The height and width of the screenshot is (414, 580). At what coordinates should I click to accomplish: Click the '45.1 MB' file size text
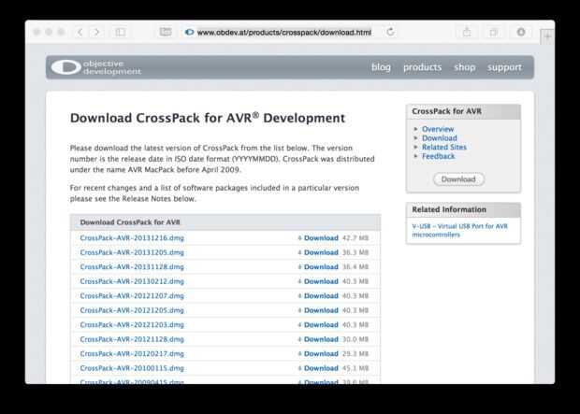click(x=355, y=368)
